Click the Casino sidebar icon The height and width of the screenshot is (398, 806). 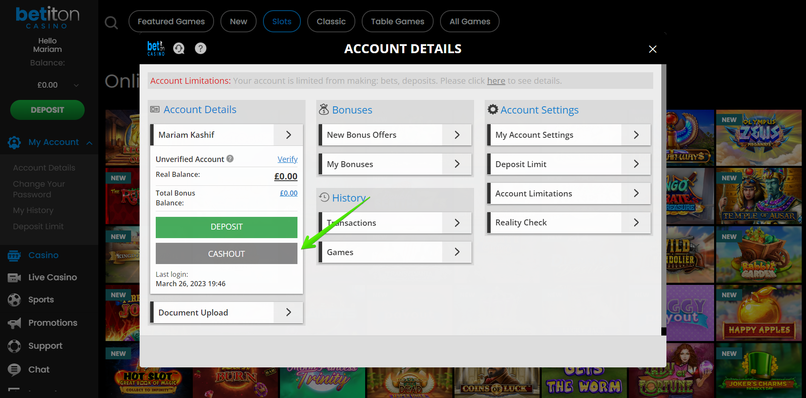tap(14, 256)
